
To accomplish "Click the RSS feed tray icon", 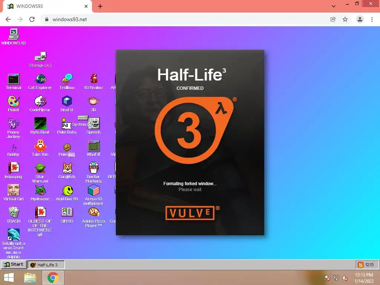I will (x=361, y=265).
